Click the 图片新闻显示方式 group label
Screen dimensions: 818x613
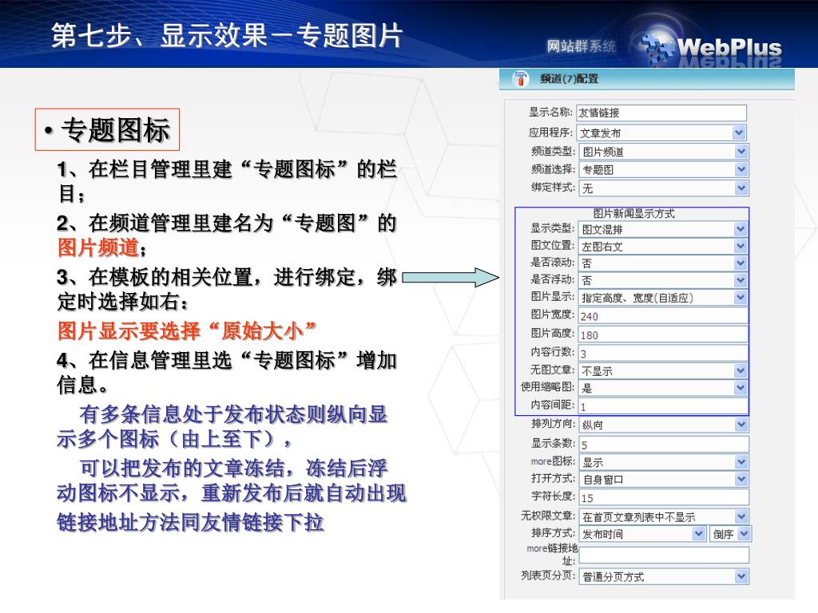pyautogui.click(x=633, y=213)
